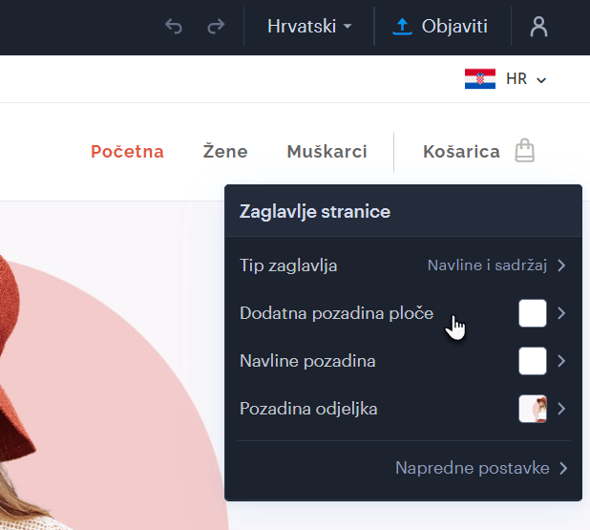Expand the Navline pozadina chevron
The width and height of the screenshot is (590, 530).
[561, 361]
